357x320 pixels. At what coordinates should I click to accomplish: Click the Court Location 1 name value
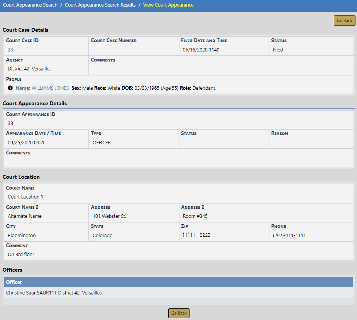(x=25, y=197)
